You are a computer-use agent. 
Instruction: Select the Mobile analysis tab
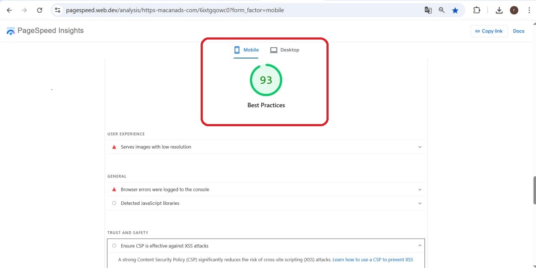point(246,50)
